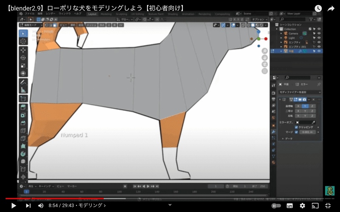Open the Modifier properties wrench tab
This screenshot has height=212, width=340.
click(x=273, y=131)
